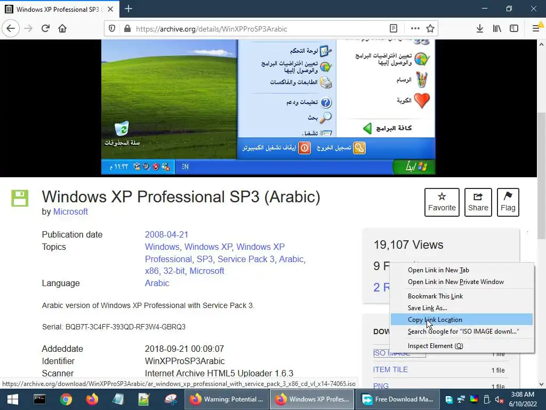The image size is (546, 410).
Task: Choose Copy Link Location
Action: coord(462,320)
